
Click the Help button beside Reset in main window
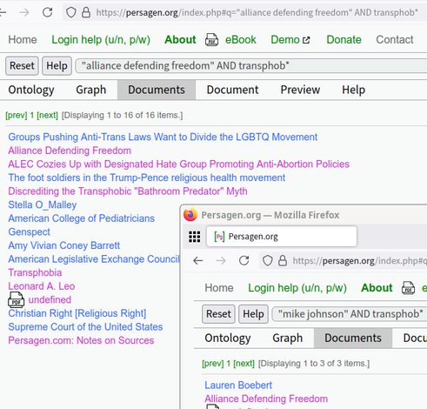(x=57, y=66)
